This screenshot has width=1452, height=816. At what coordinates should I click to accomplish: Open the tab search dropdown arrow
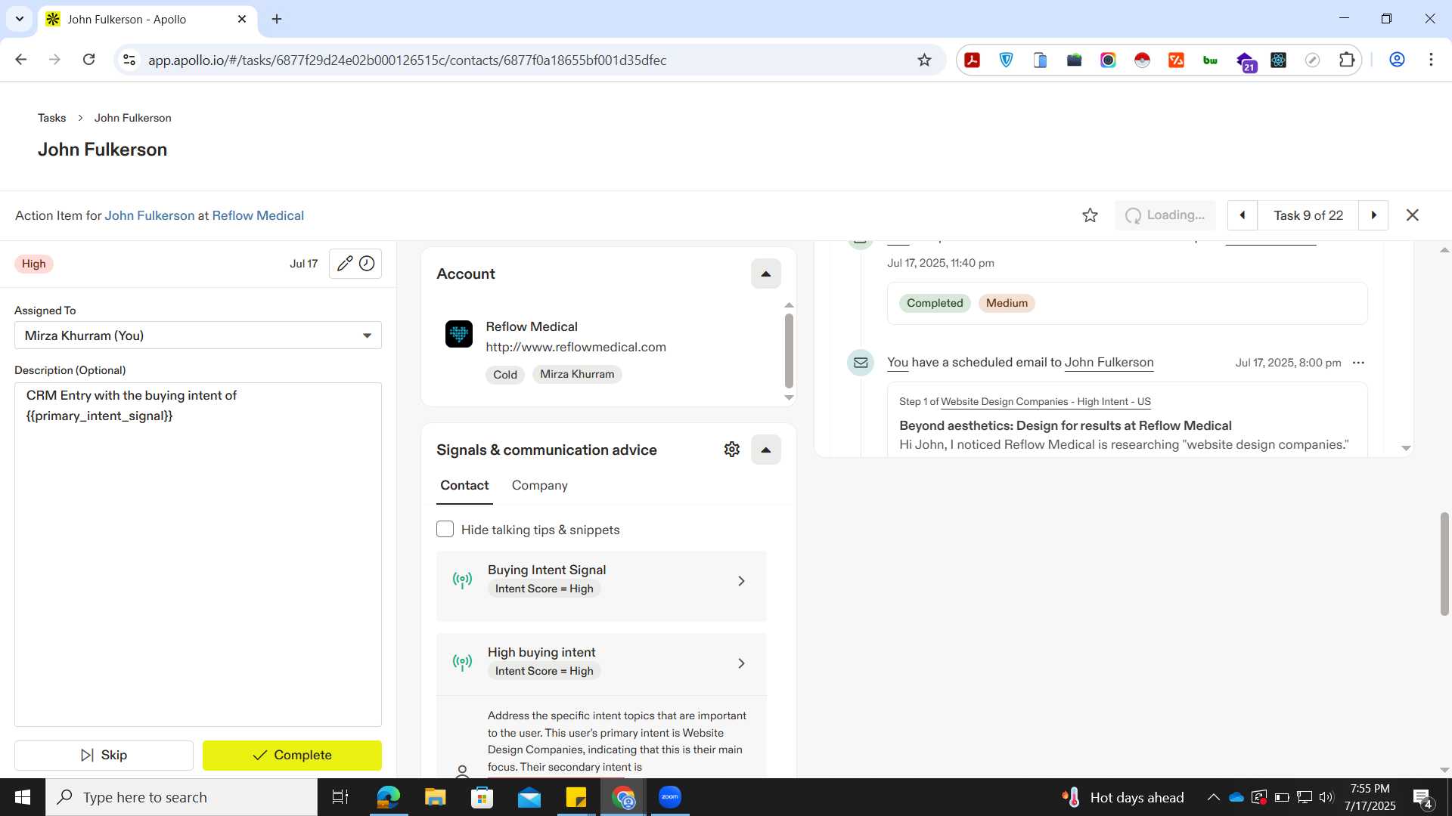click(20, 19)
